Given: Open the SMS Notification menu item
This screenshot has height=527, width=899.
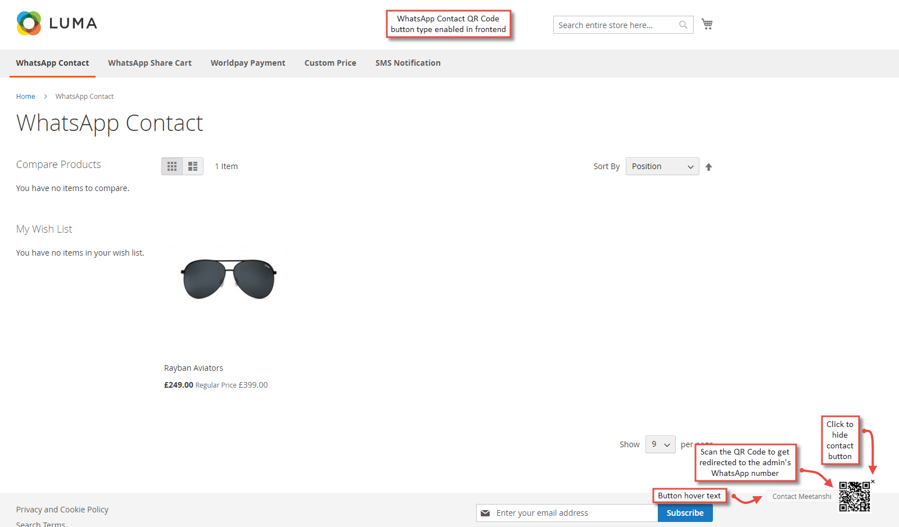Looking at the screenshot, I should [408, 63].
